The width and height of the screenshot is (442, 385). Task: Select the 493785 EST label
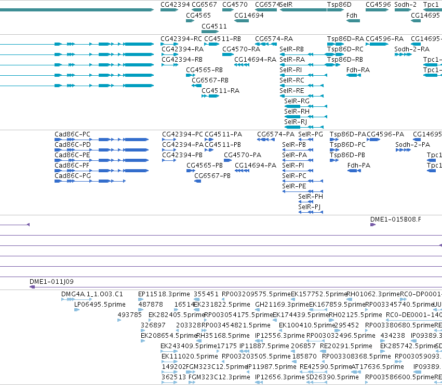[130, 315]
